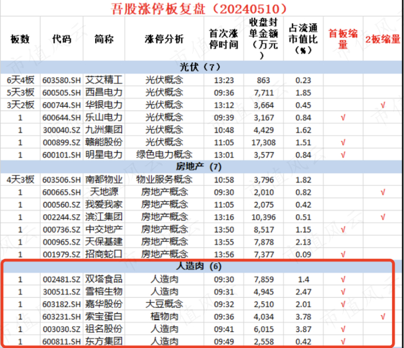The image size is (404, 348).
Task: Click stock name 中交地产
Action: (104, 229)
